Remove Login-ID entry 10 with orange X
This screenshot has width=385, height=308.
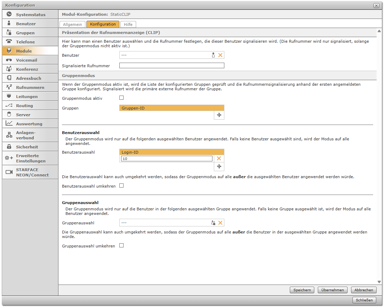(x=219, y=159)
